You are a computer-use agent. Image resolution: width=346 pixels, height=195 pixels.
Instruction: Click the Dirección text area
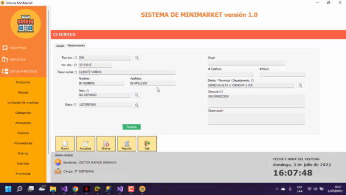256,101
